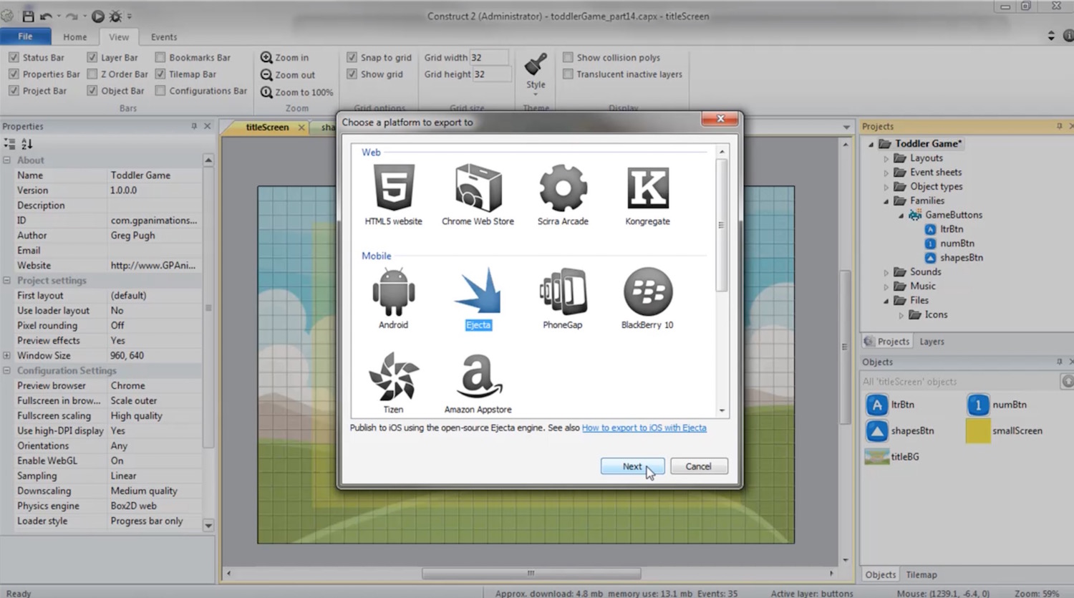Switch to the Home ribbon tab
This screenshot has width=1074, height=598.
(x=74, y=37)
